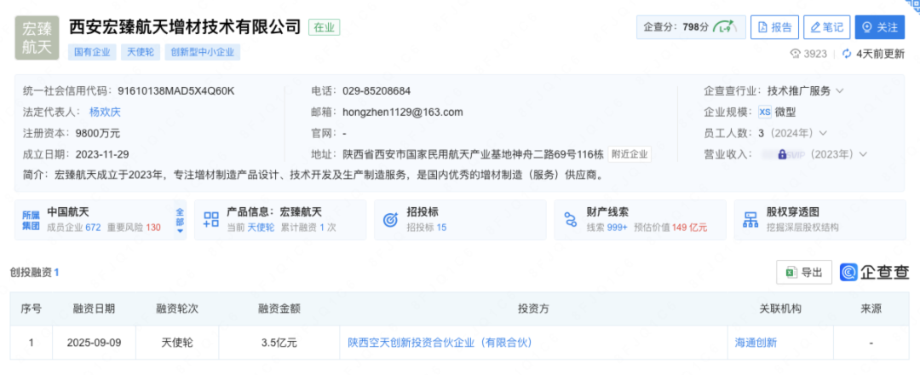Screen dimensions: 920x375
Task: Click the view count eye icon
Action: pos(796,54)
